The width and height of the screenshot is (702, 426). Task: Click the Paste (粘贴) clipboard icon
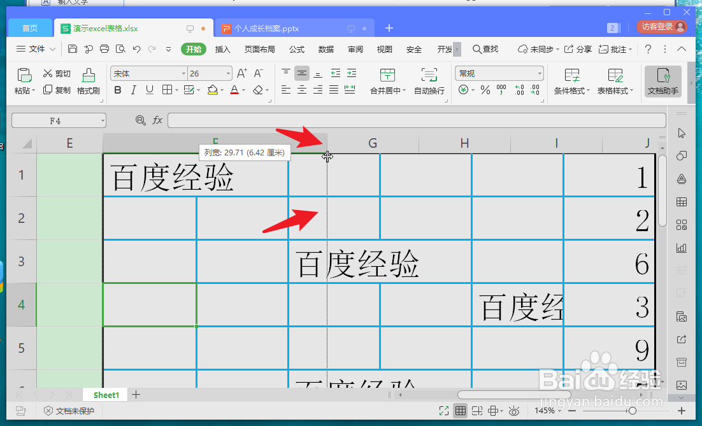[x=24, y=75]
